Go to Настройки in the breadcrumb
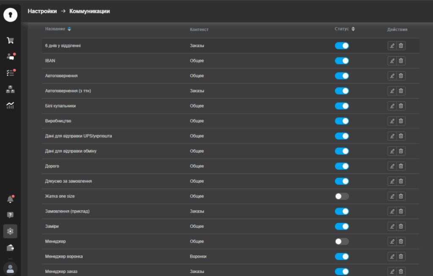This screenshot has height=276, width=433. pyautogui.click(x=42, y=11)
